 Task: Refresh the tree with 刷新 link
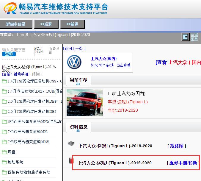click(37, 74)
